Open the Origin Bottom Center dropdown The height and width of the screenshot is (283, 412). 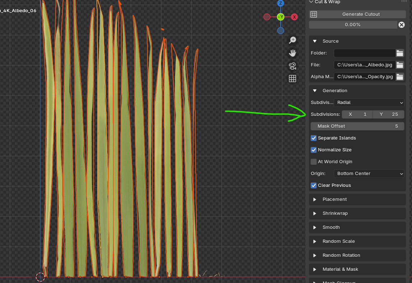click(369, 174)
